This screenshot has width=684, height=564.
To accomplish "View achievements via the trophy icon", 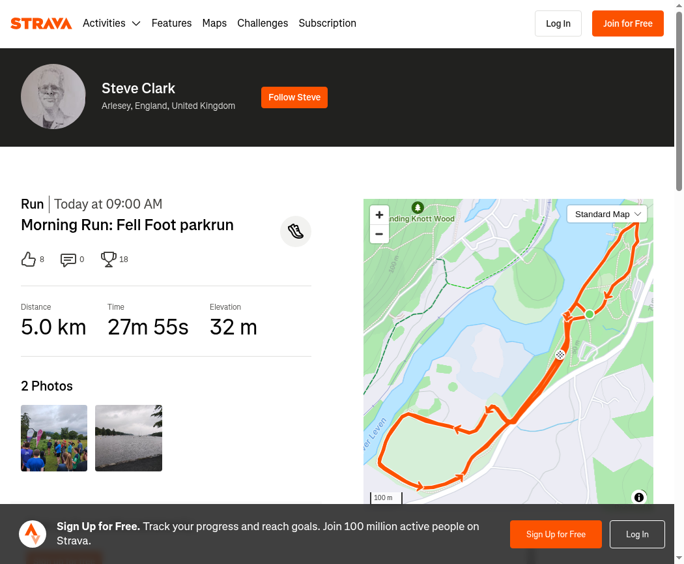I will (109, 260).
